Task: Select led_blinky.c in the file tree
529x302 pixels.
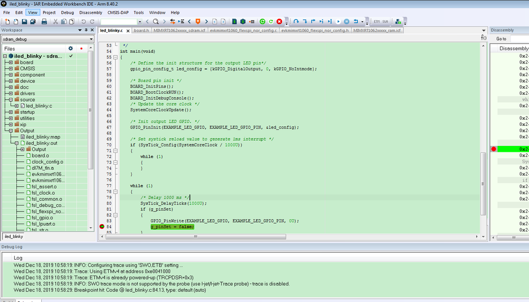Action: point(39,106)
